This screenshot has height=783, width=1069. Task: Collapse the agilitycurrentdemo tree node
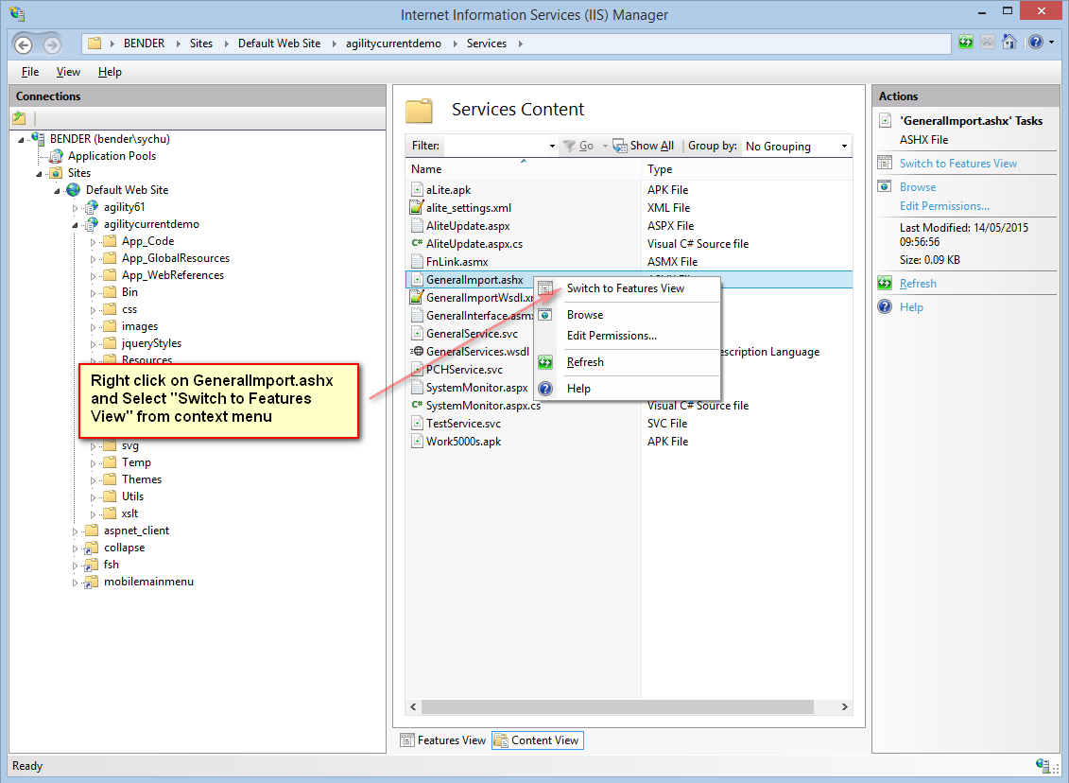tap(76, 225)
